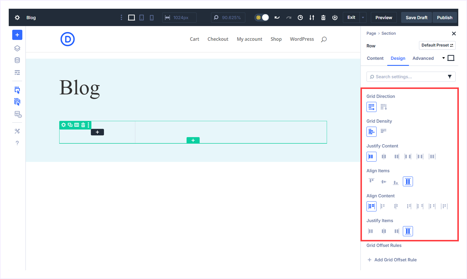Click the trash icon in top toolbar
467x279 pixels.
[x=323, y=17]
